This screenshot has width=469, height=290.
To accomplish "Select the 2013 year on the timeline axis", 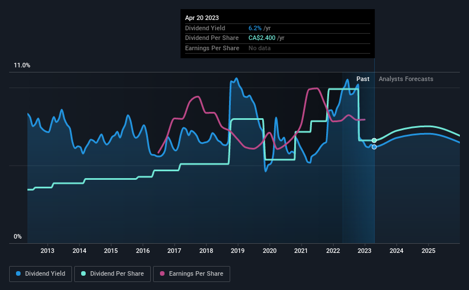I will [47, 251].
